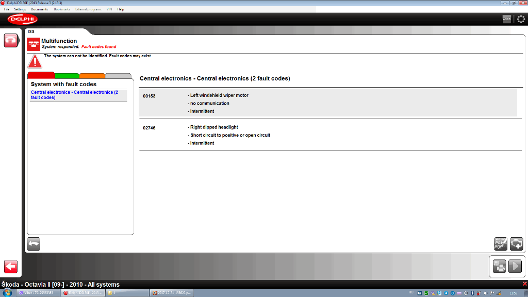Switch to the orange systems tab
This screenshot has width=528, height=297.
92,76
